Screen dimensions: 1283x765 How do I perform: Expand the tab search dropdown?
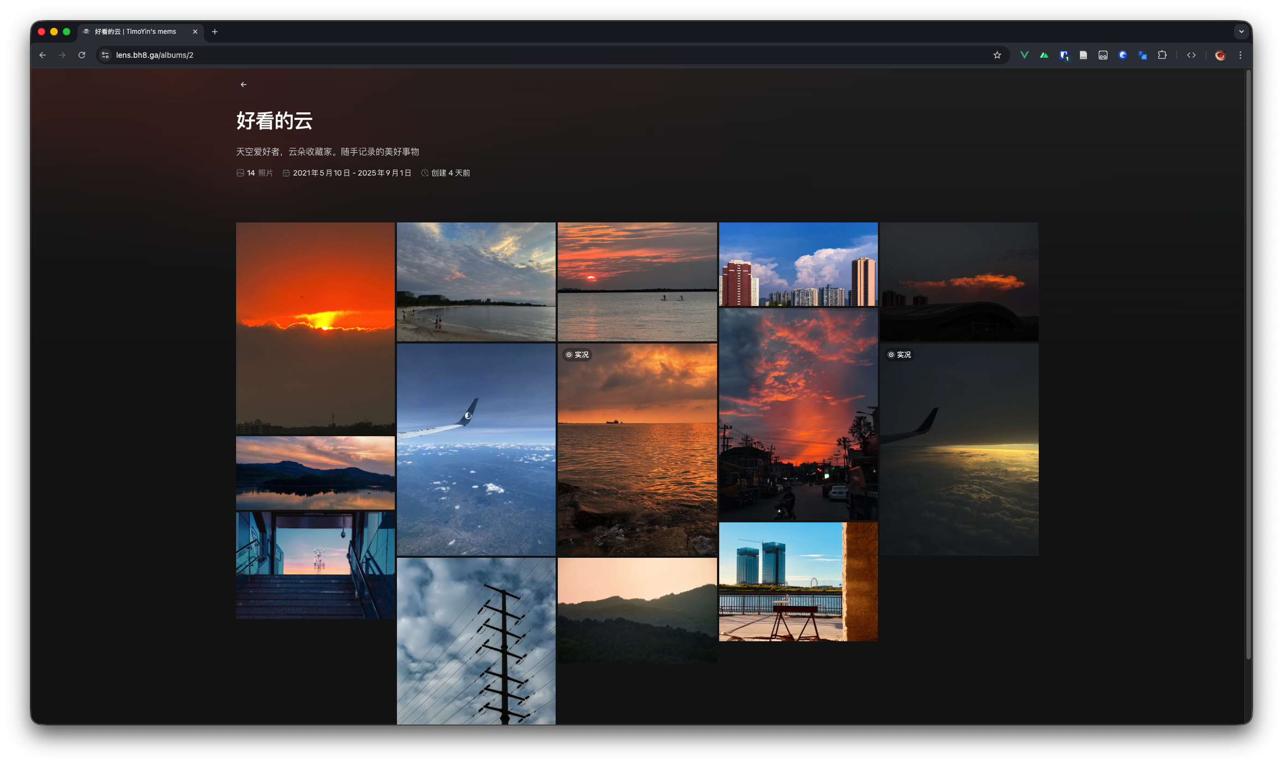click(x=1241, y=32)
